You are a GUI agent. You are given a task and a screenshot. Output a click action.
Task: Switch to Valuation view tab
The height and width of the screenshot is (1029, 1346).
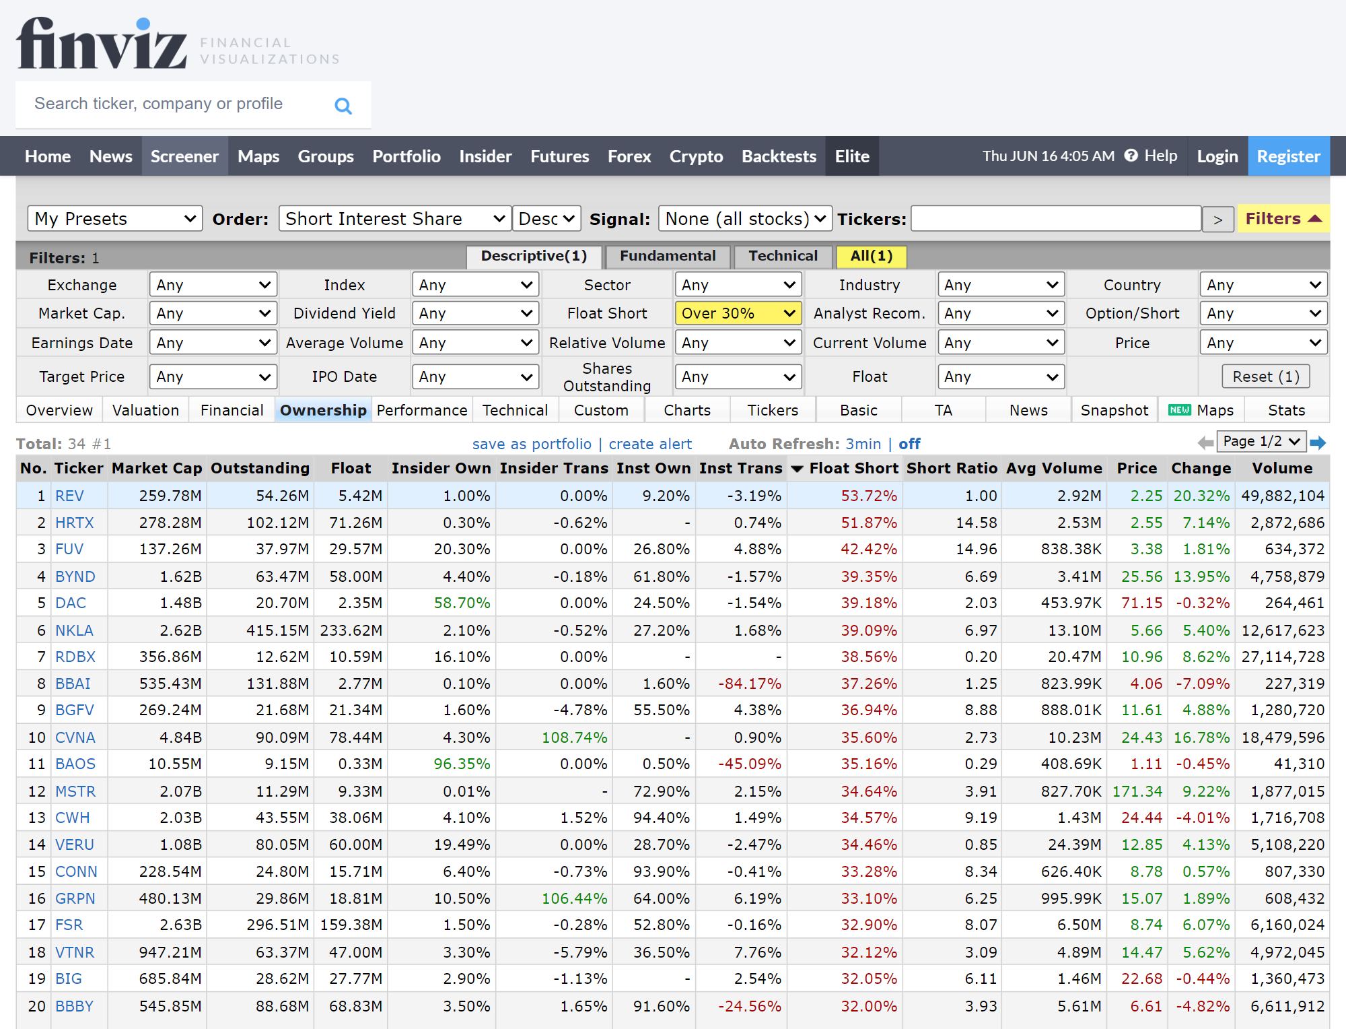click(146, 410)
